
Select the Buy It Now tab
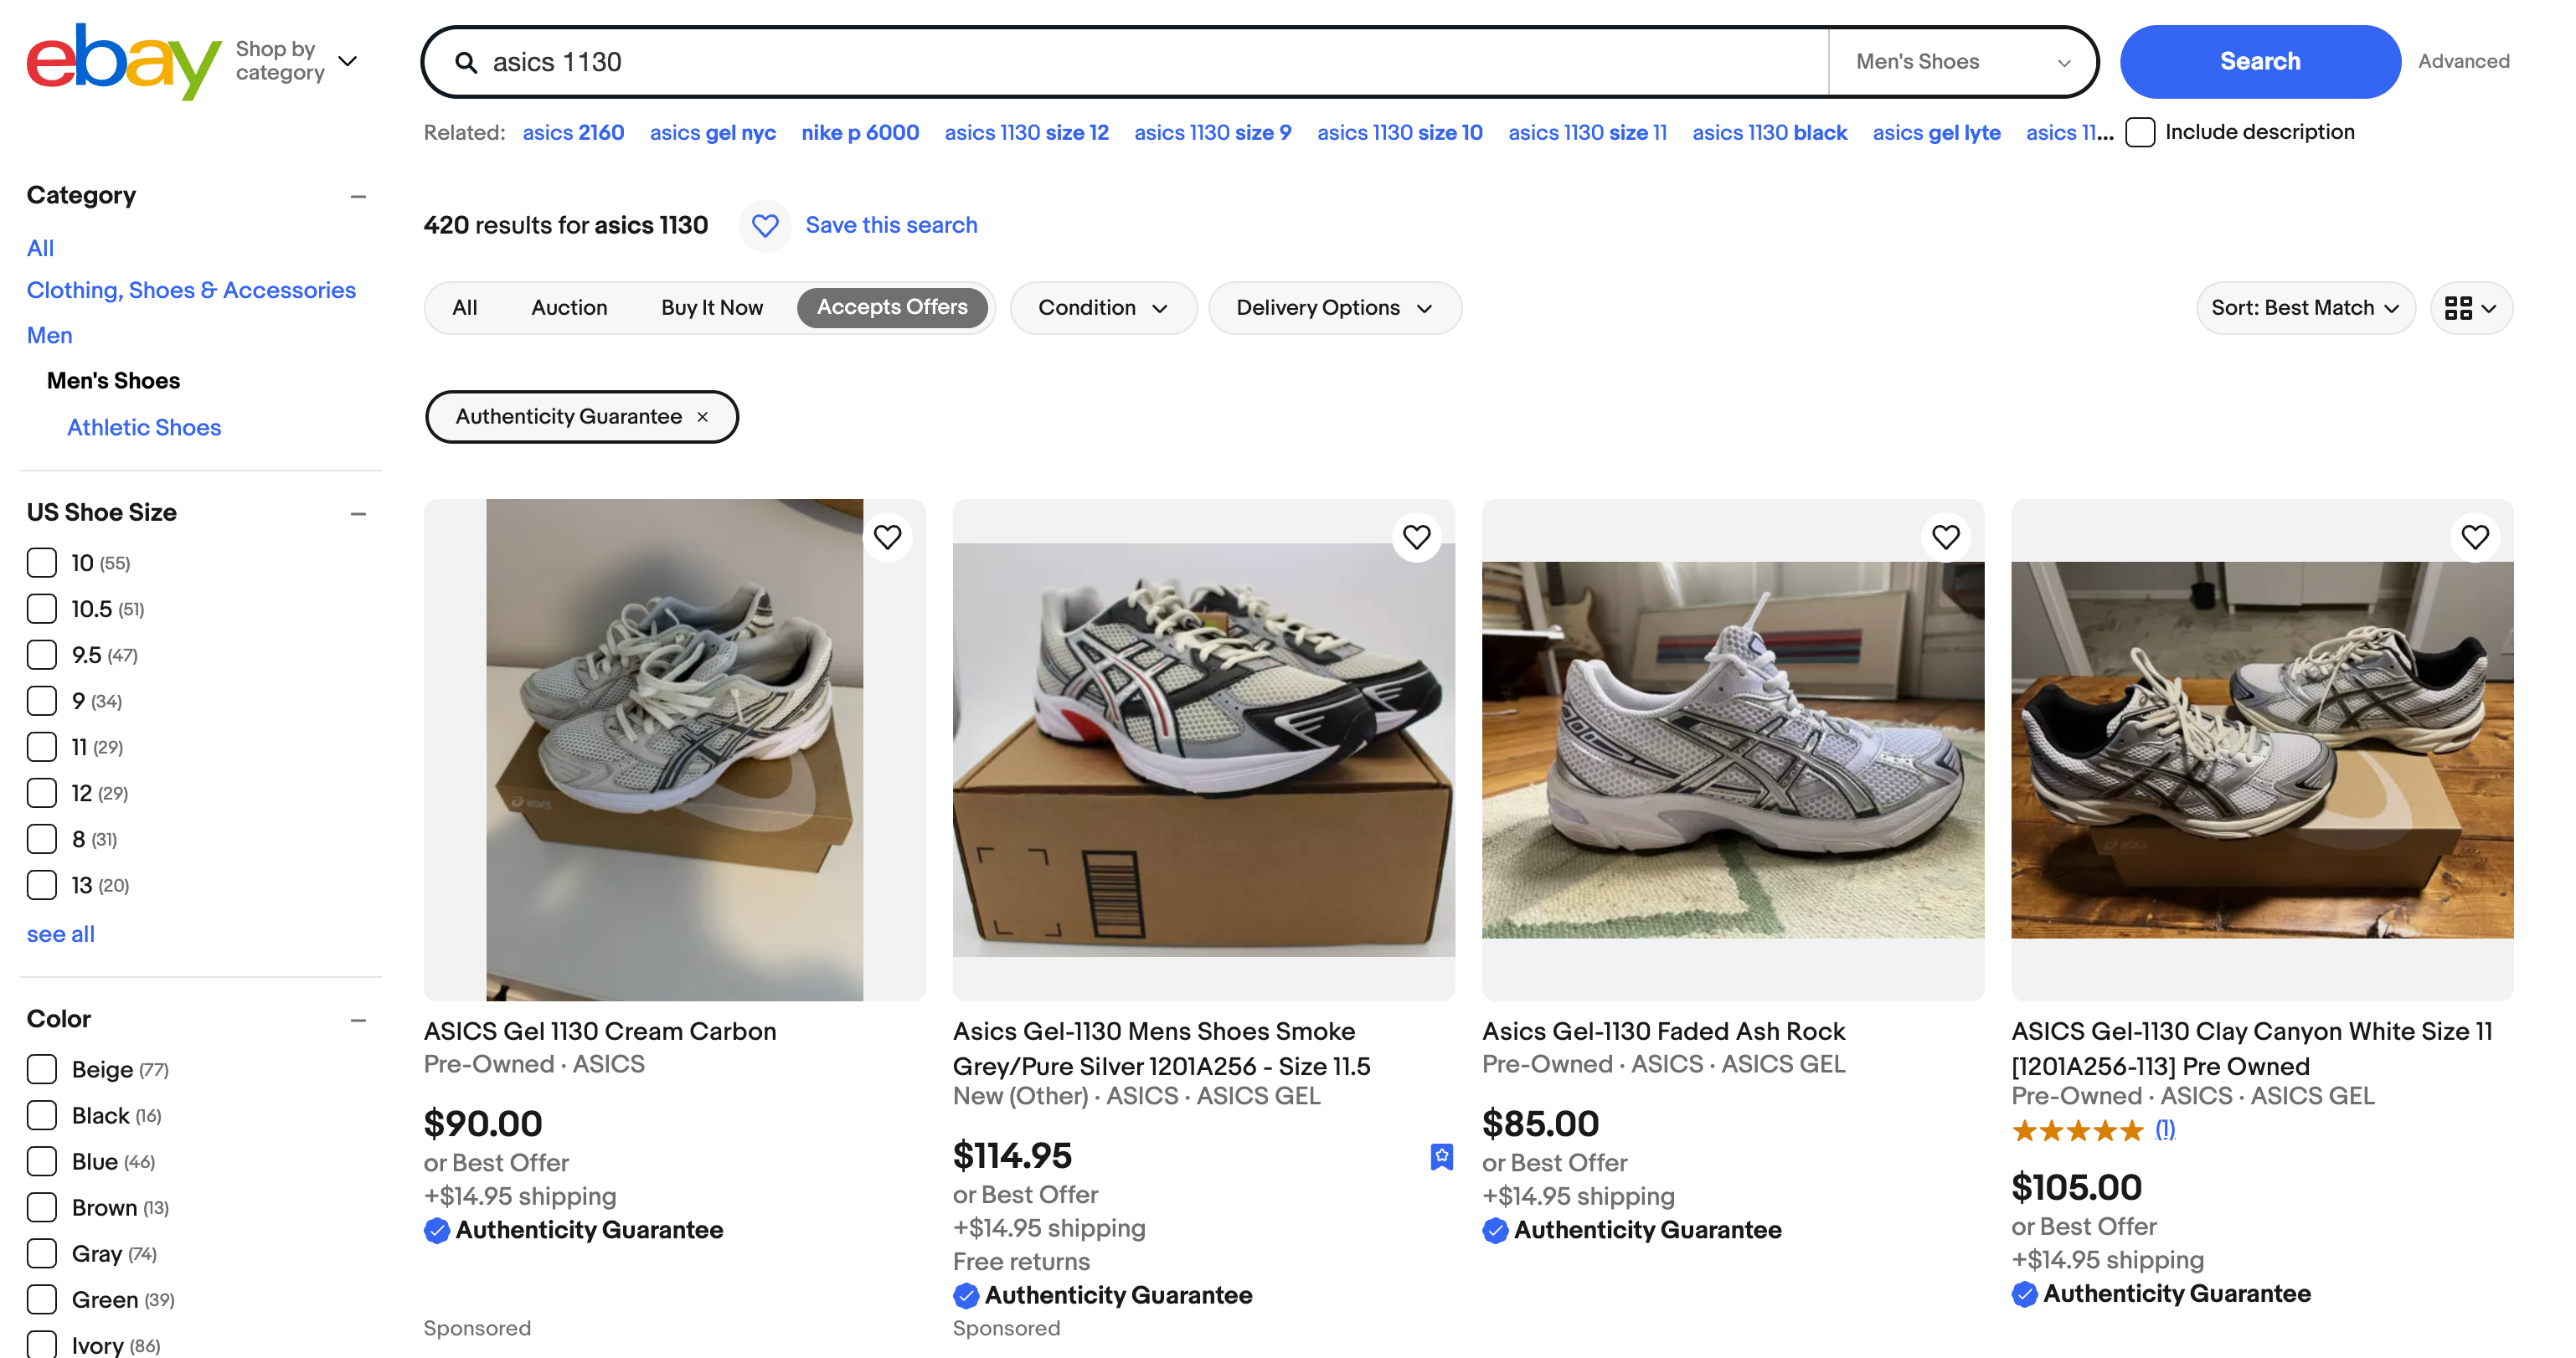[x=711, y=308]
